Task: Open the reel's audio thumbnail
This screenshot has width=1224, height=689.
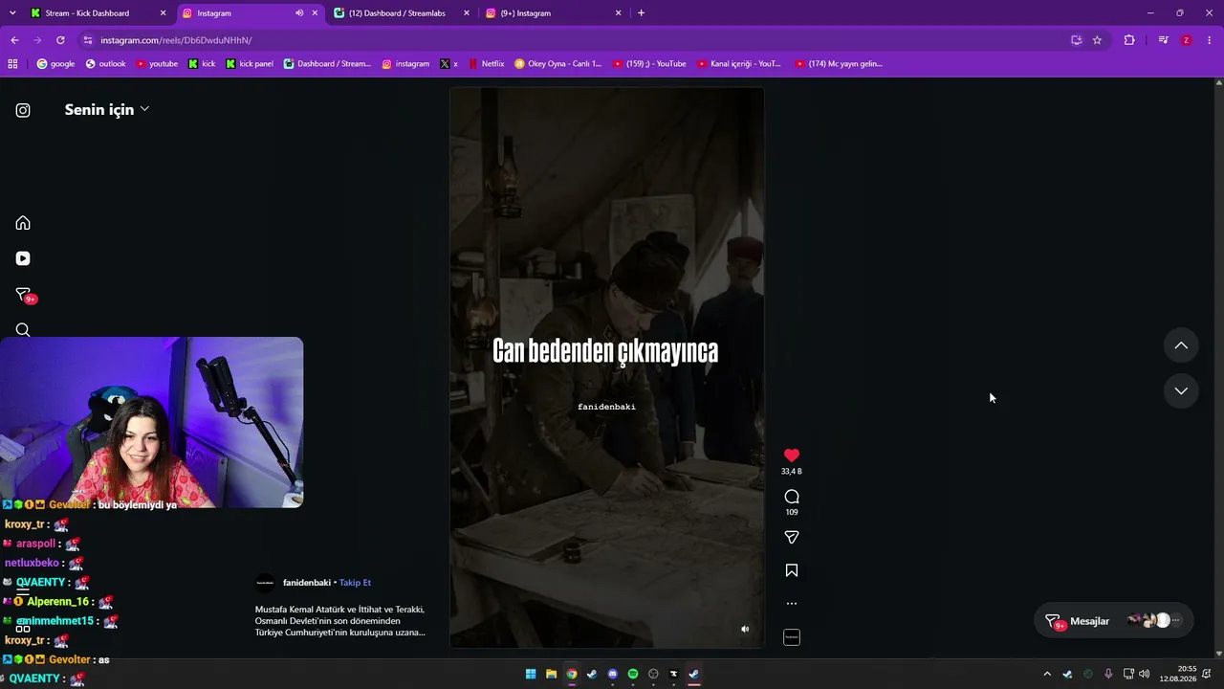Action: tap(792, 637)
